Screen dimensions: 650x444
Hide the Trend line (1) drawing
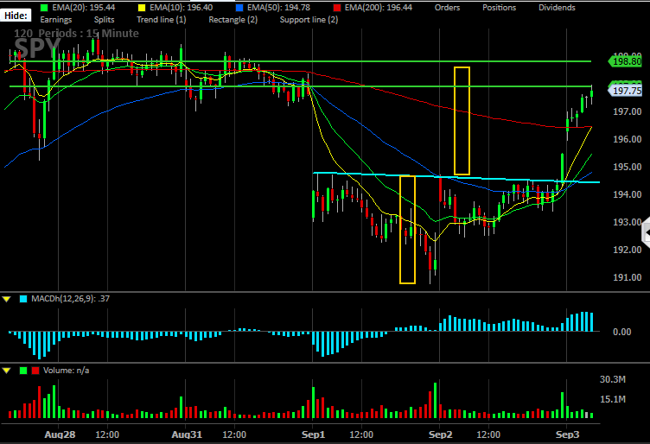(162, 20)
